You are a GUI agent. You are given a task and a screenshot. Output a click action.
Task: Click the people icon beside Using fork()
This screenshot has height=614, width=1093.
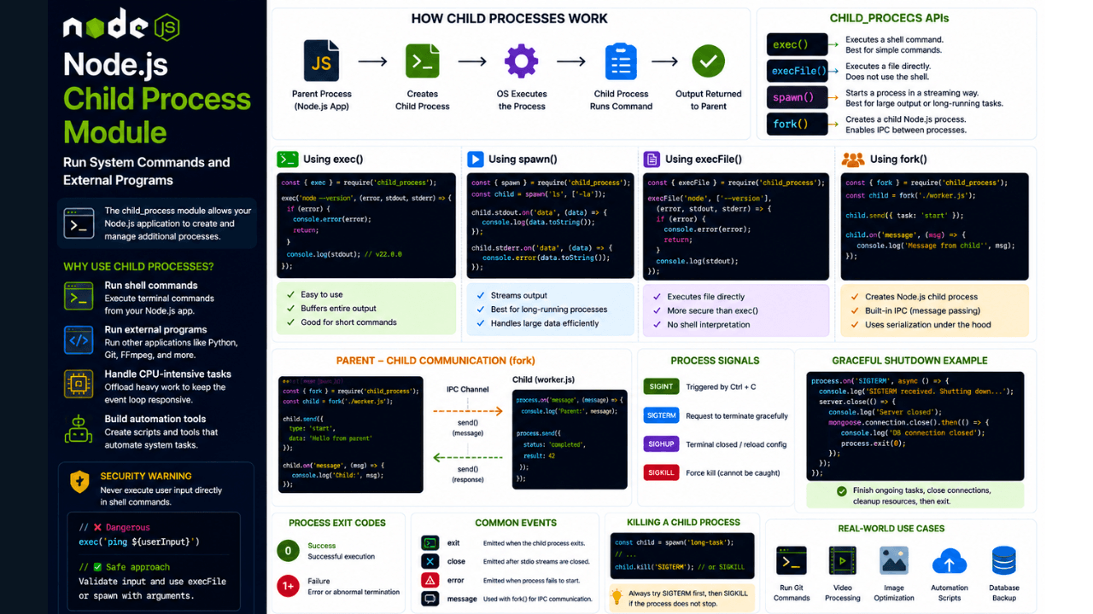pos(852,159)
